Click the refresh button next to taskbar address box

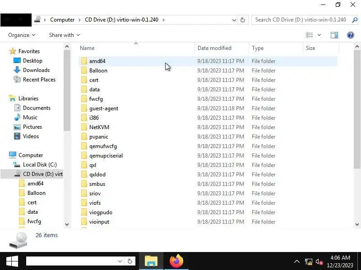(x=130, y=261)
